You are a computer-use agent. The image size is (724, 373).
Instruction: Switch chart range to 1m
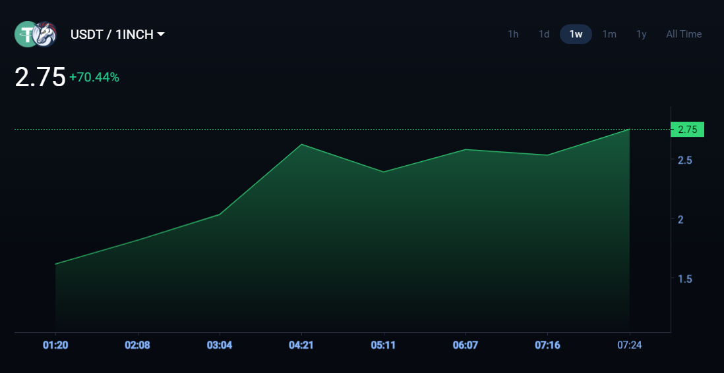coord(609,34)
